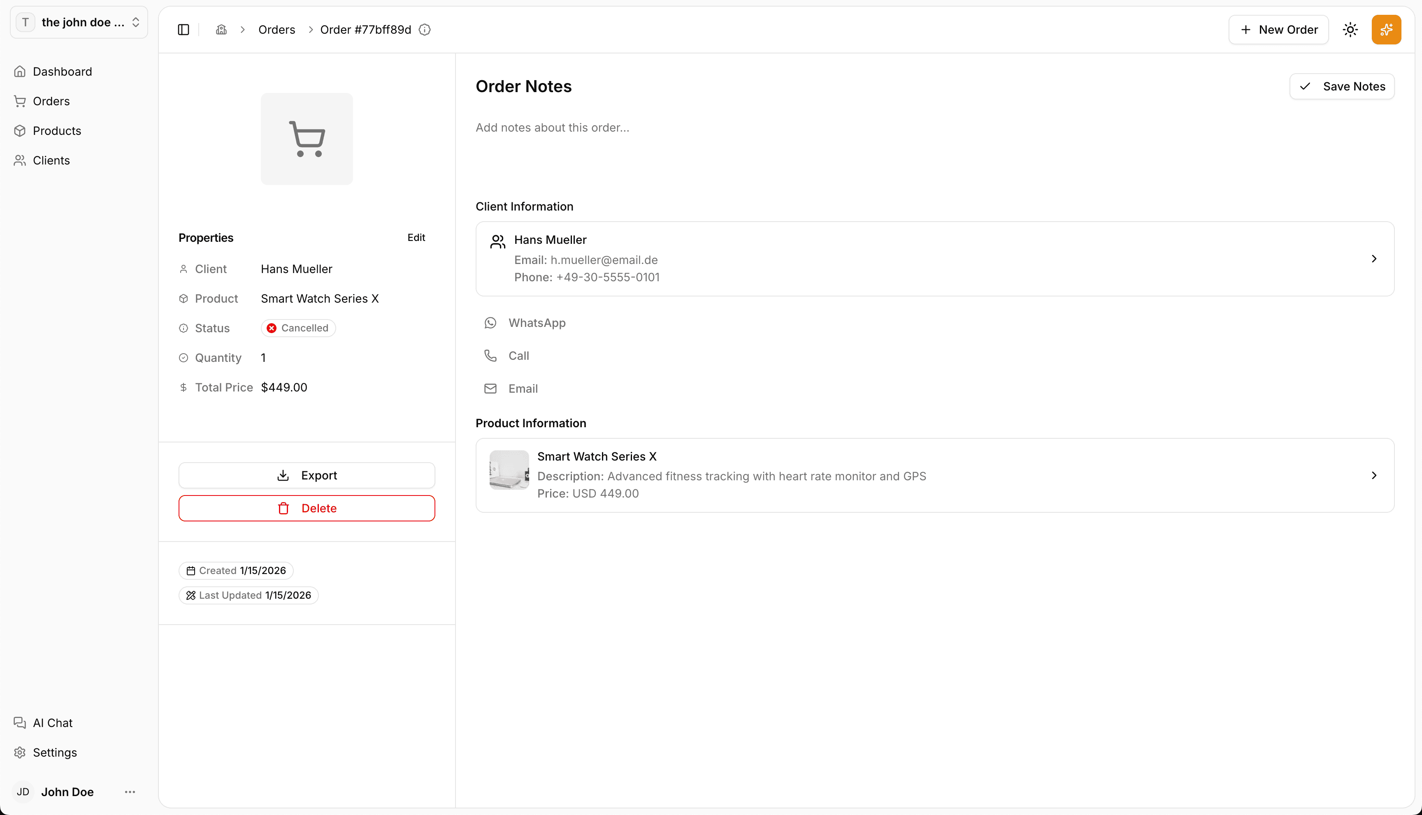Viewport: 1422px width, 815px height.
Task: Navigate to Orders in the breadcrumb
Action: pyautogui.click(x=276, y=29)
